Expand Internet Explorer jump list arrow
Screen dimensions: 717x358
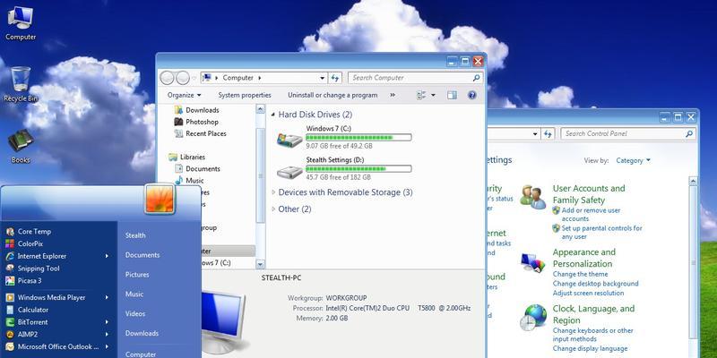107,256
